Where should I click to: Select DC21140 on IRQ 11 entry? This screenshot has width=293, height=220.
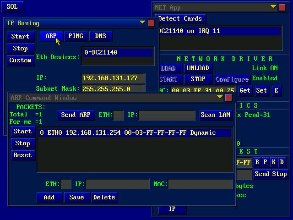point(220,31)
